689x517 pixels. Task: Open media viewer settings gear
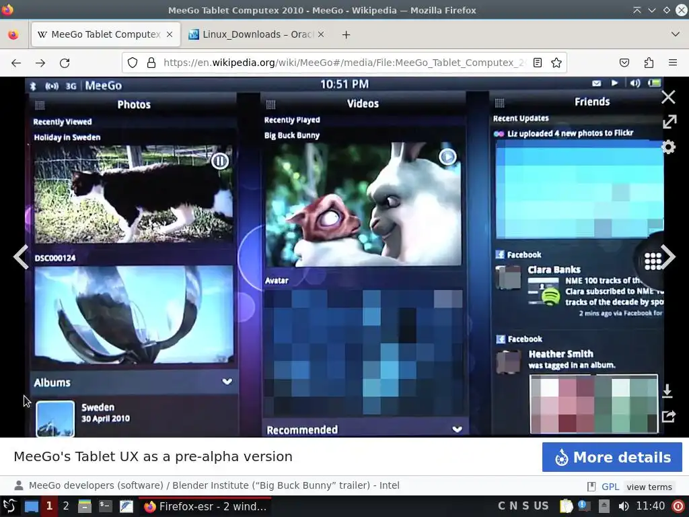point(668,147)
